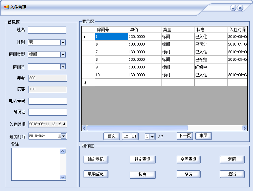Click the 取消登记 button
Viewport: 253px width, 191px height.
(96, 174)
